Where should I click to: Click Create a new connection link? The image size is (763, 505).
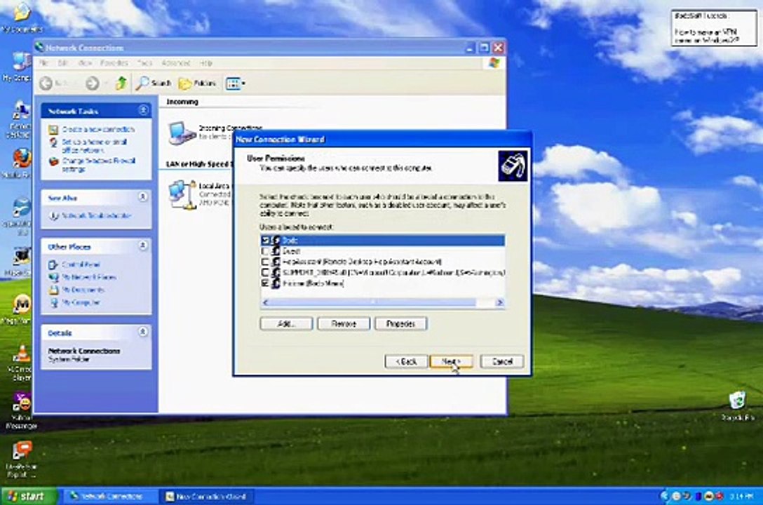(x=98, y=130)
